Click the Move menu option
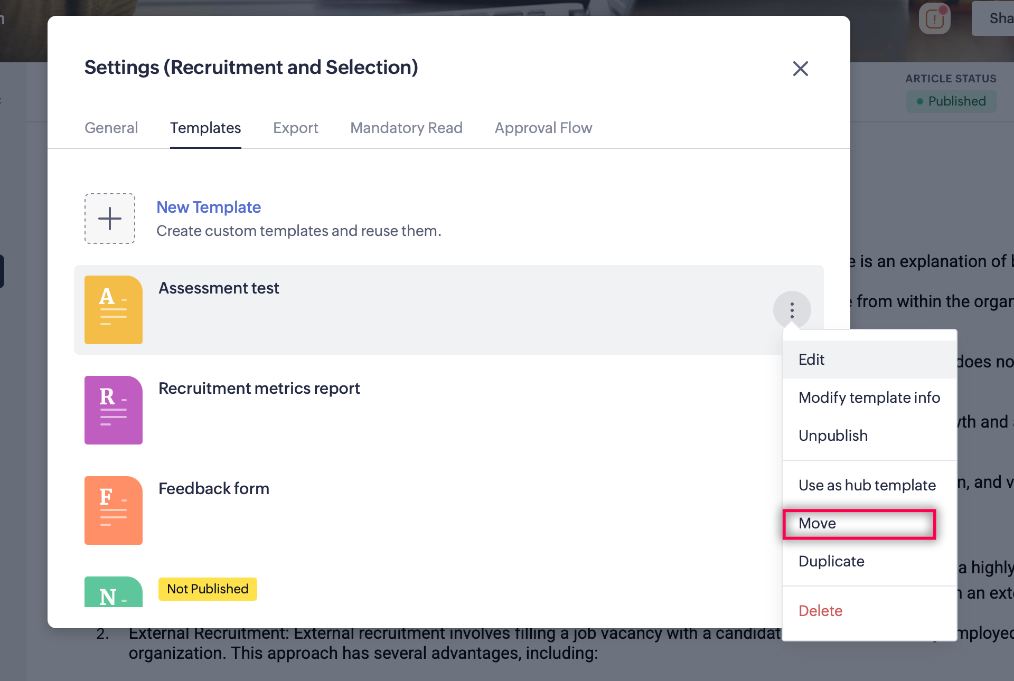The width and height of the screenshot is (1014, 681). coord(817,523)
